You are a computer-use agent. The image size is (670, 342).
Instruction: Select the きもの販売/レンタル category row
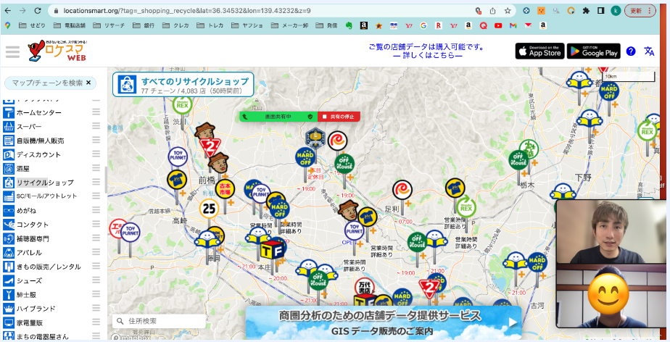pos(51,267)
